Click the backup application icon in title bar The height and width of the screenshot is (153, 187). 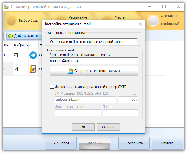[6, 6]
